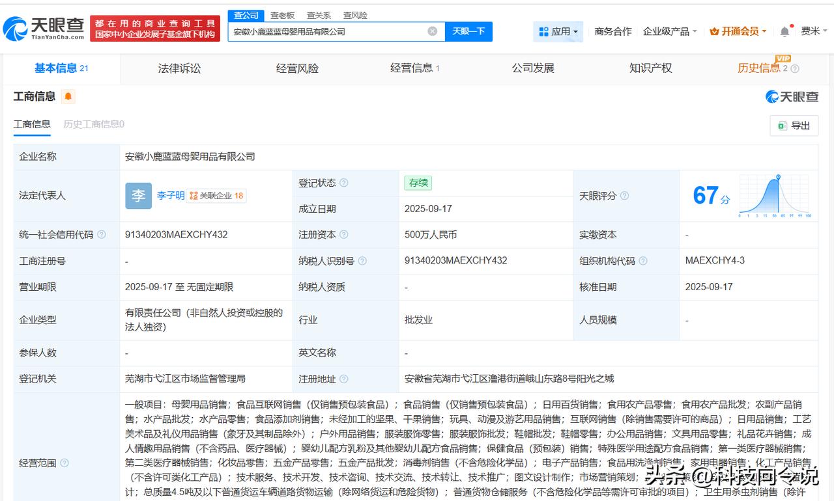Click the help icon beside 统一社会信用代码
The image size is (834, 501).
(x=102, y=235)
